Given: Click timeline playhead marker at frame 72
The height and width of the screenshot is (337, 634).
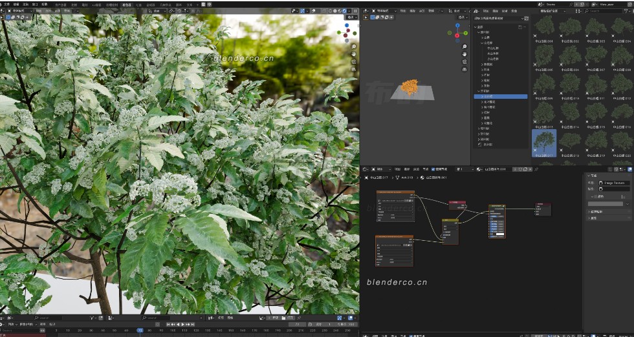Looking at the screenshot, I should click(140, 330).
